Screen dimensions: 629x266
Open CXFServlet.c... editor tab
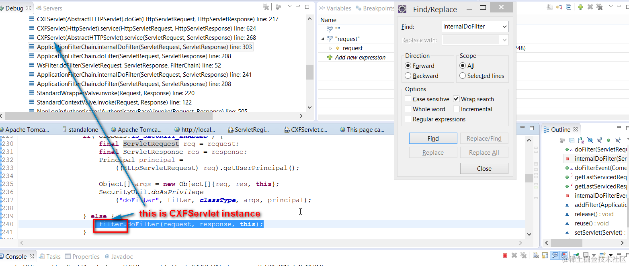pyautogui.click(x=305, y=130)
